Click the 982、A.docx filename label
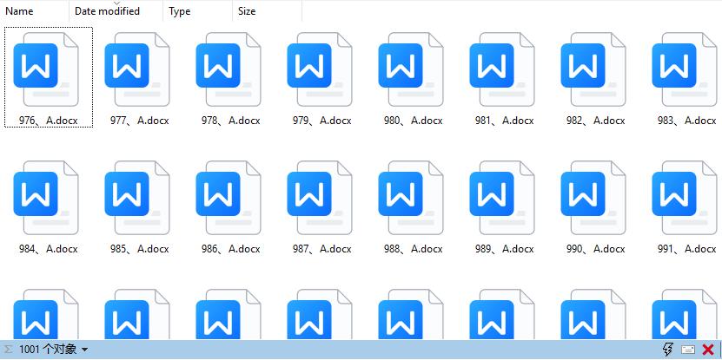The width and height of the screenshot is (722, 360). (595, 121)
